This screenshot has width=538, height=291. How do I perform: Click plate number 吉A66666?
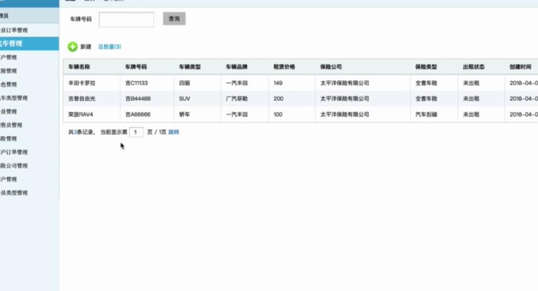click(138, 115)
